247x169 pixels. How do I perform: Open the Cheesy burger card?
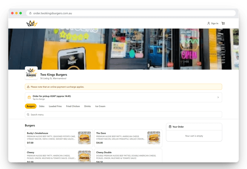59,156
